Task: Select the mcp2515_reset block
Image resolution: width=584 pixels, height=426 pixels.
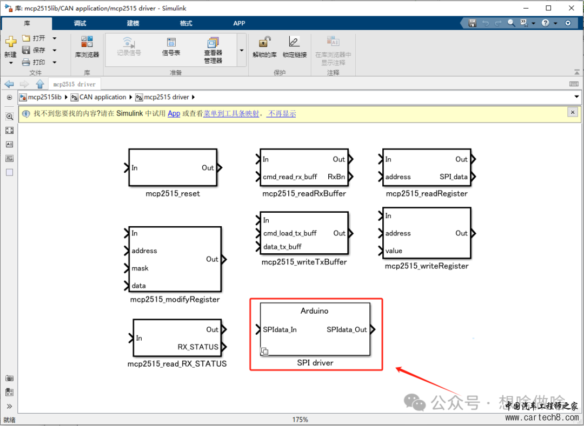Action: click(173, 167)
